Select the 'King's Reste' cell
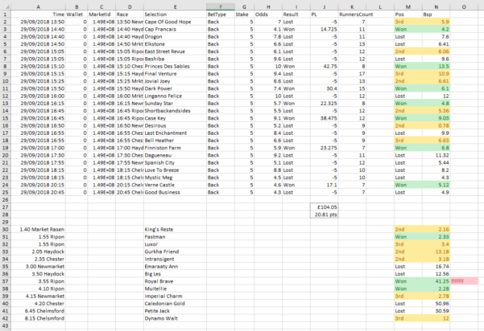The height and width of the screenshot is (331, 484). pyautogui.click(x=175, y=229)
